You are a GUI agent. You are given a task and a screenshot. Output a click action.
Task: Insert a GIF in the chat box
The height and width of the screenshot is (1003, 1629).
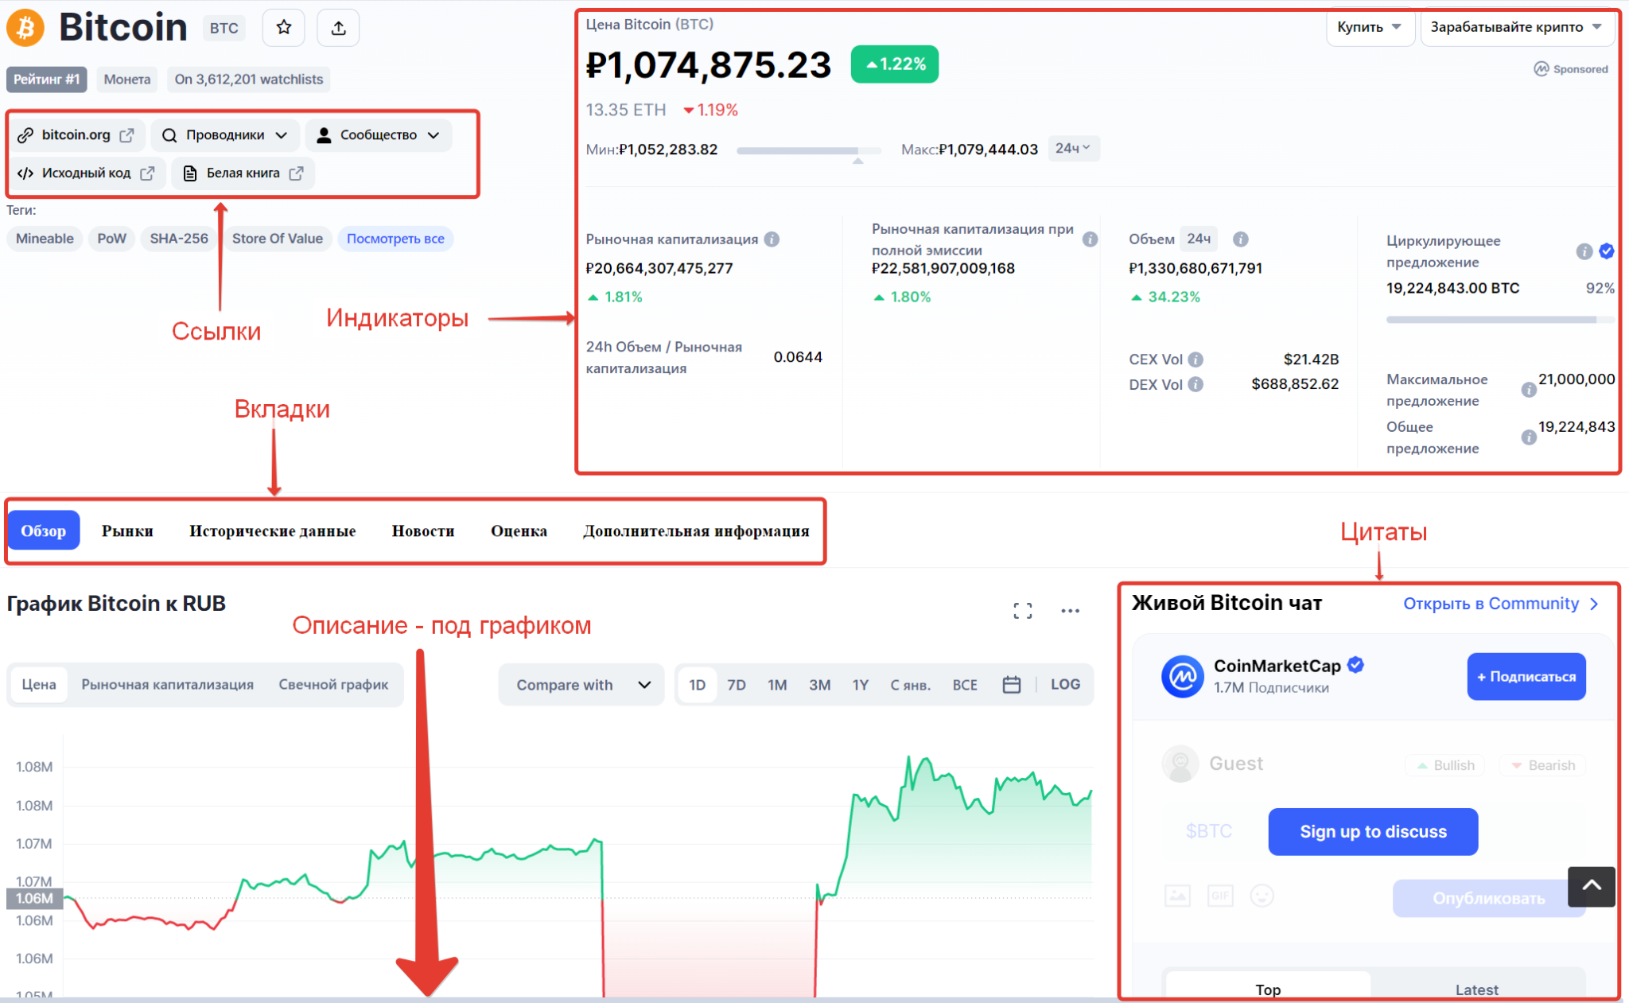[x=1221, y=895]
